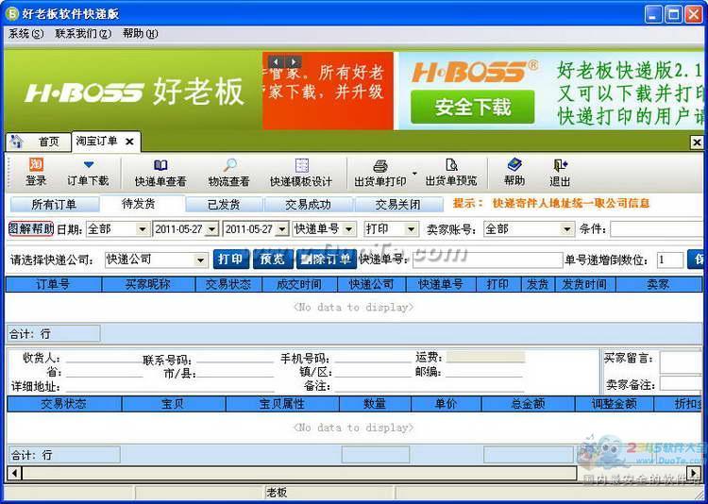Open 出货单预览 preview icon
708x504 pixels.
451,166
